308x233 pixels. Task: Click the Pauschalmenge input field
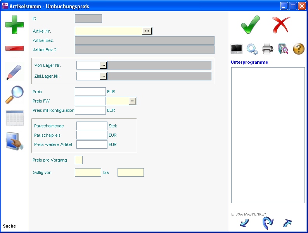point(92,126)
